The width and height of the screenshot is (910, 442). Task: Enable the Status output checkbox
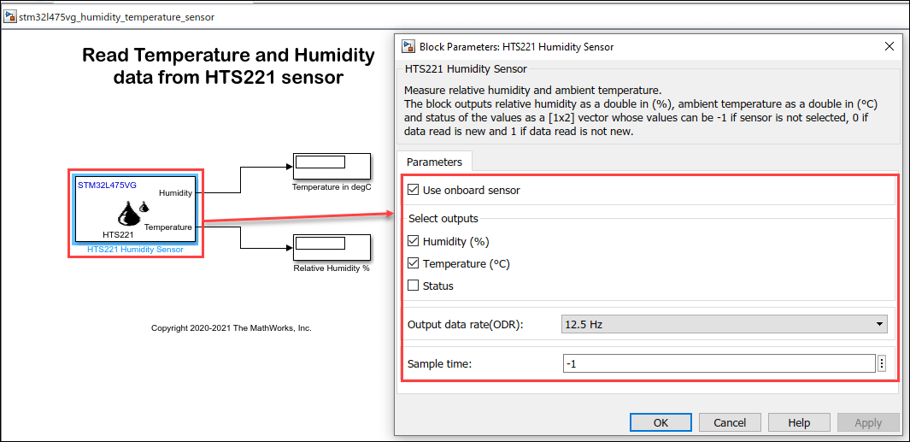tap(414, 286)
